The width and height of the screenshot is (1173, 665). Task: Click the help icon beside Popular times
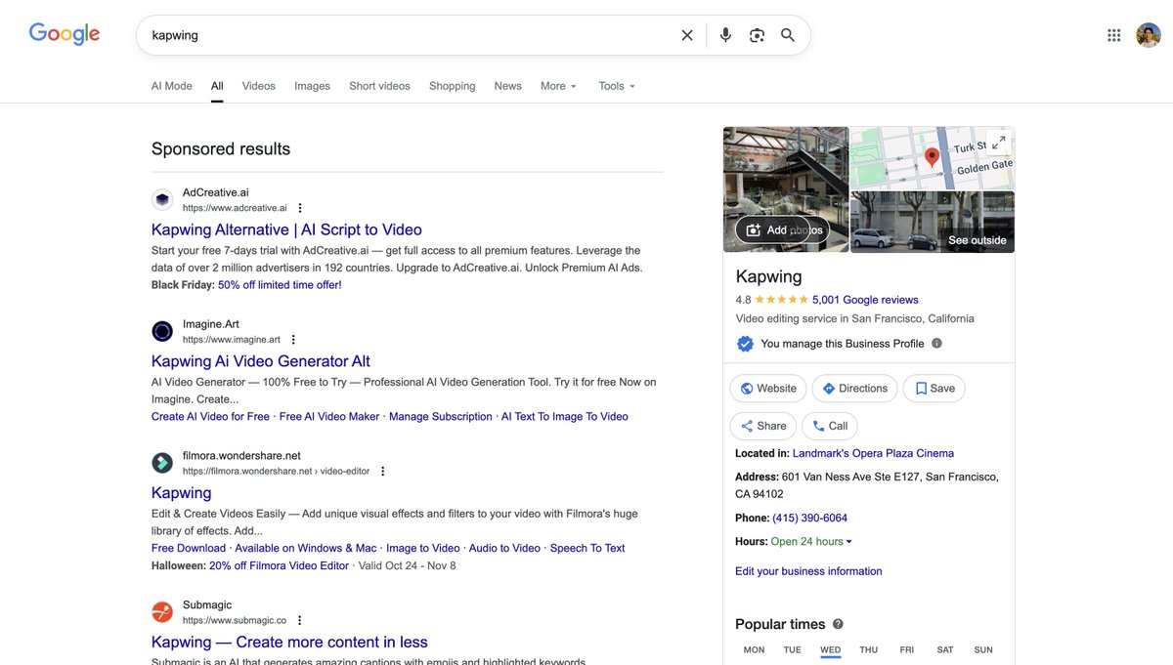pyautogui.click(x=838, y=624)
